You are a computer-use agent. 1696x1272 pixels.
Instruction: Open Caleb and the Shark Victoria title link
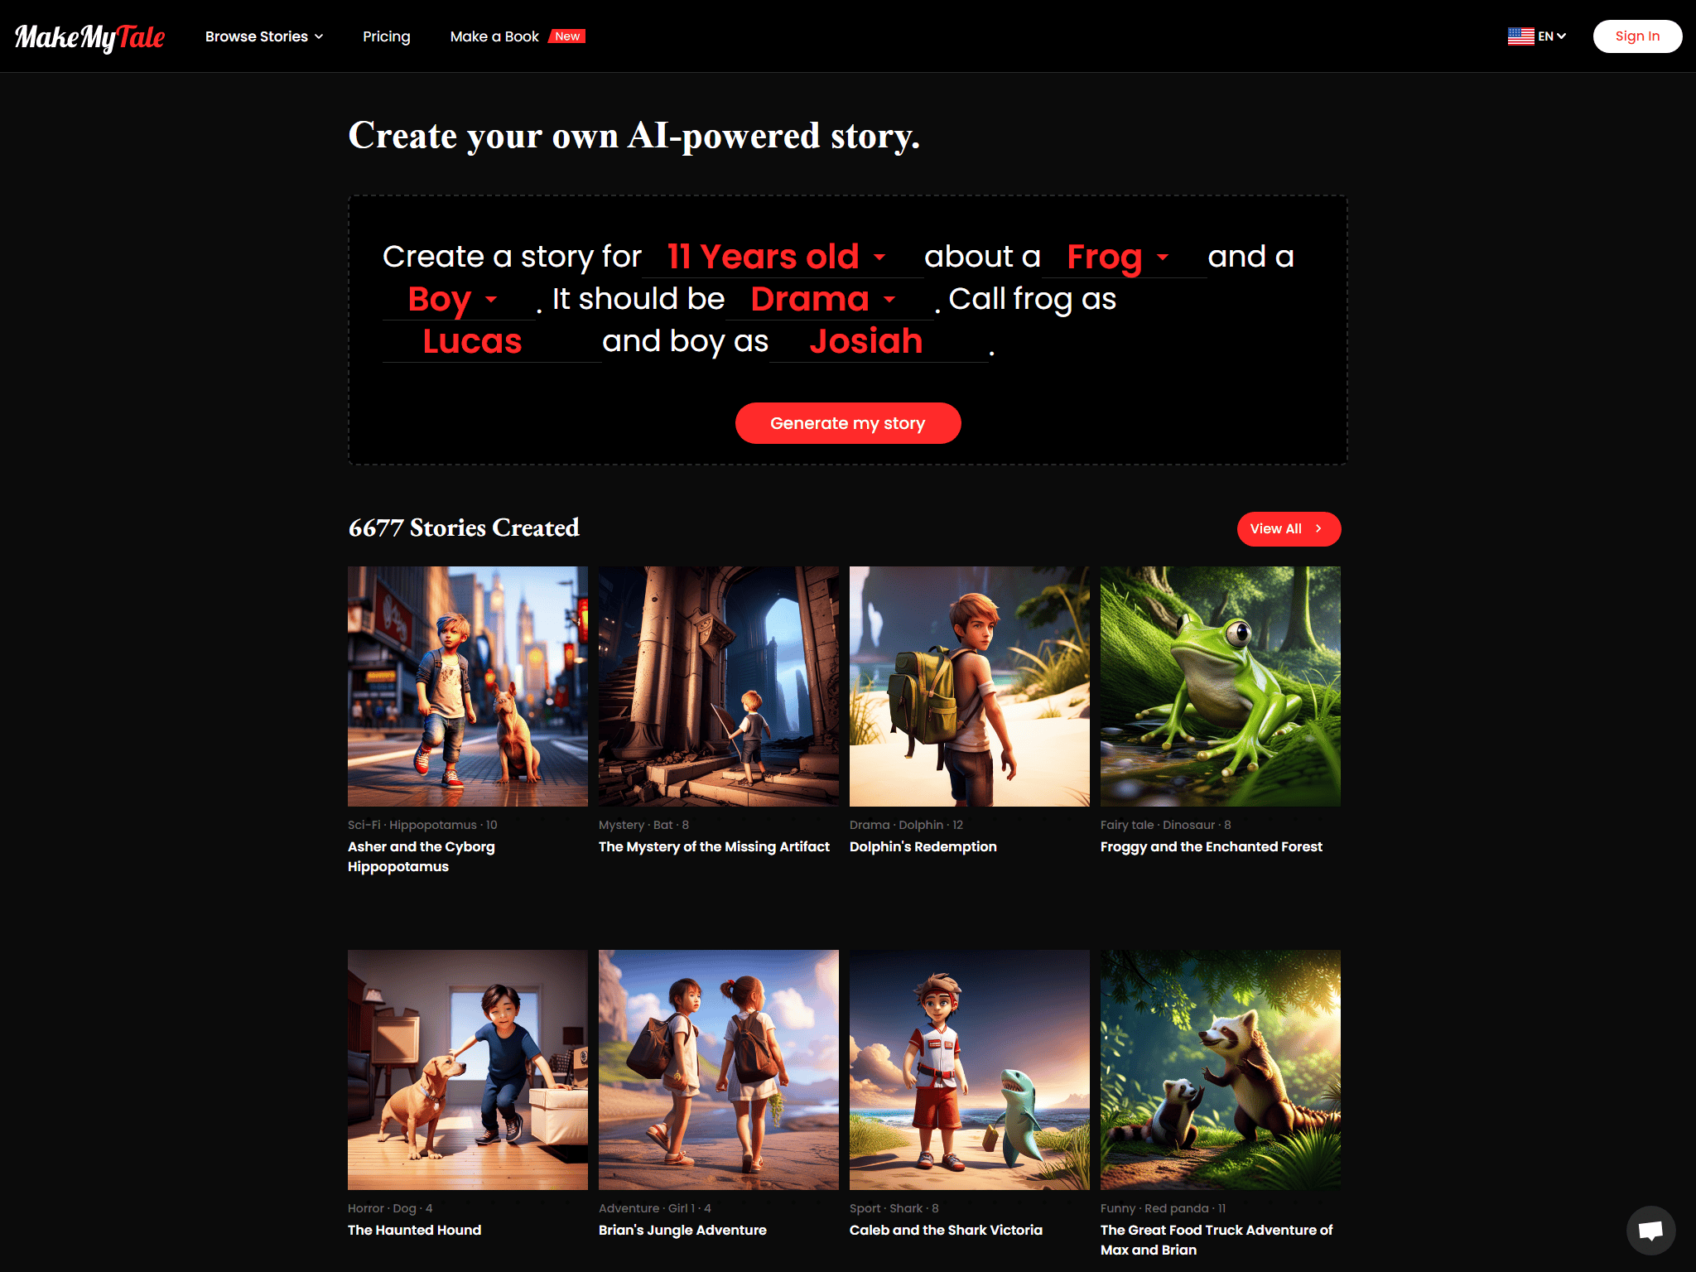tap(946, 1230)
